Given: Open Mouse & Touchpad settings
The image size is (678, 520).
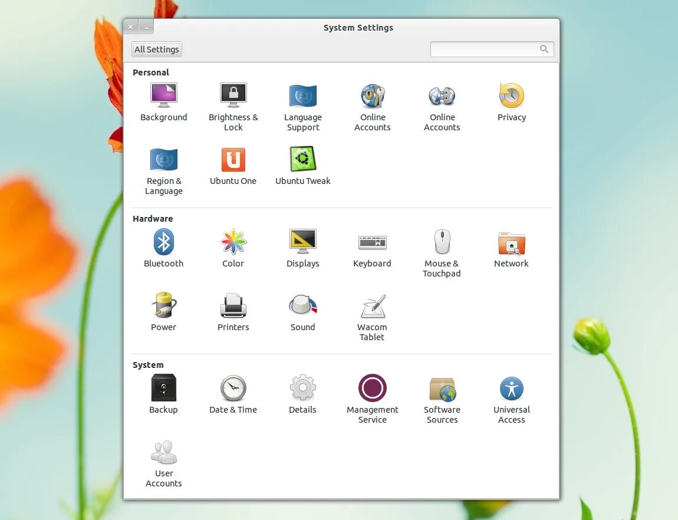Looking at the screenshot, I should [442, 241].
